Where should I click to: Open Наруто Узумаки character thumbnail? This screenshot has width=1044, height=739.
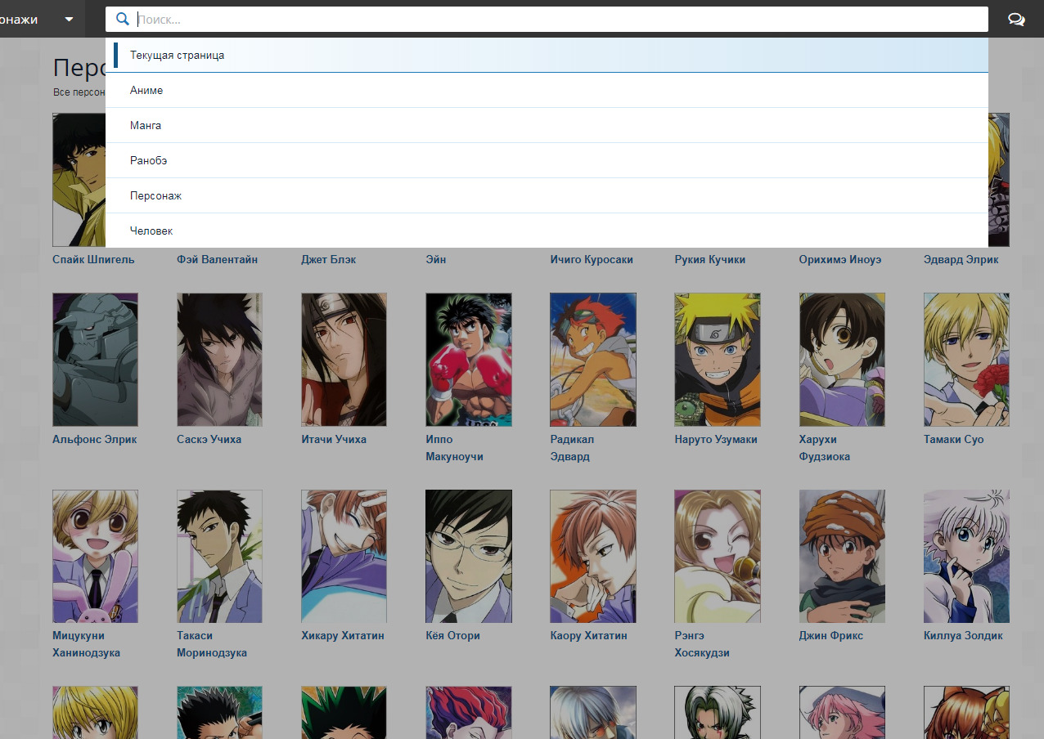717,360
